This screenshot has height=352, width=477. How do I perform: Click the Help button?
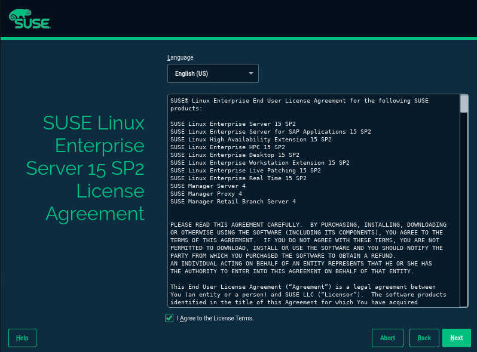22,338
